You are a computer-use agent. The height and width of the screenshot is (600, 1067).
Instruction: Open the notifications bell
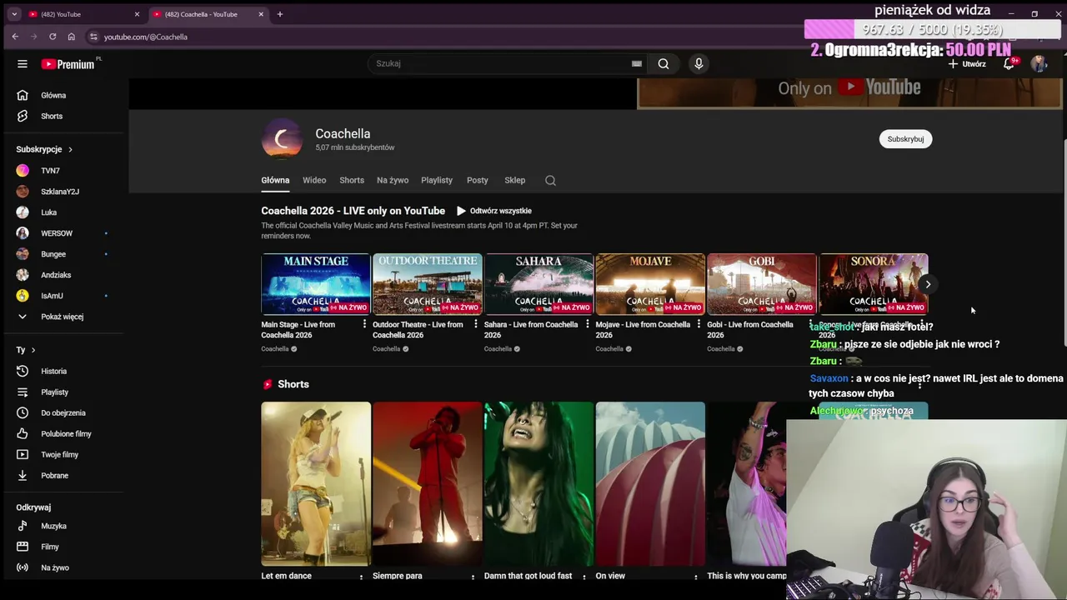1009,64
